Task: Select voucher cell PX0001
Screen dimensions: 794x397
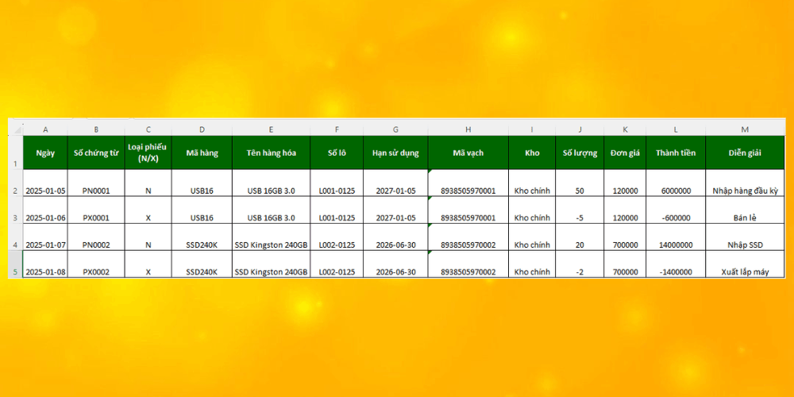Action: coord(96,210)
